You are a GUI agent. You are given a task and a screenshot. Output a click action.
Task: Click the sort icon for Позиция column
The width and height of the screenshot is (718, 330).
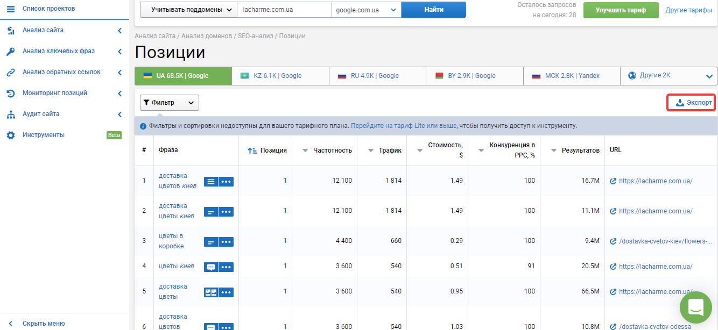point(252,151)
